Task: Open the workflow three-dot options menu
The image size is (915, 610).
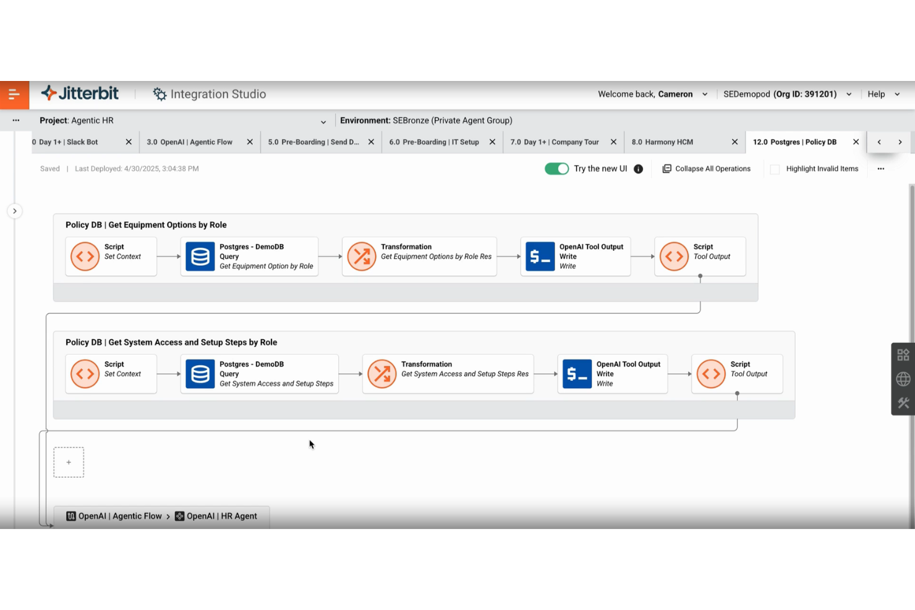Action: coord(881,169)
